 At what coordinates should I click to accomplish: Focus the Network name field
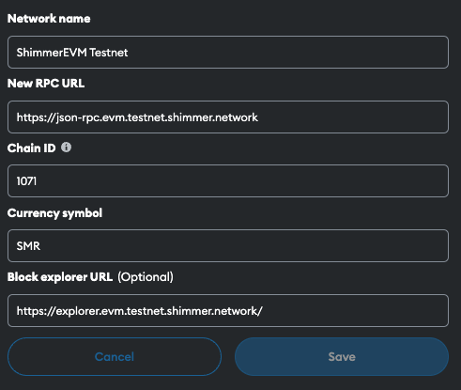(x=228, y=52)
